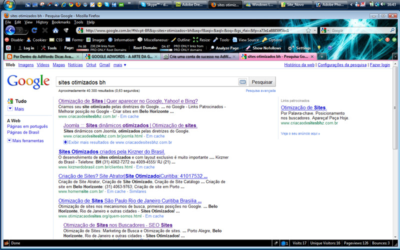Open Fazer login link
Screen dimensions: 400x250
(x=380, y=65)
